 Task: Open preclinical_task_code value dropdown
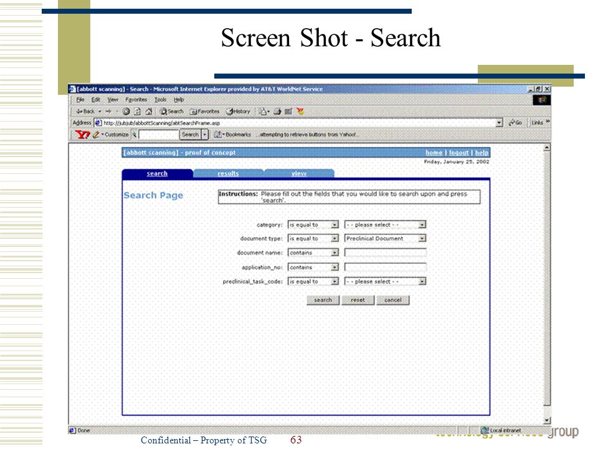point(385,281)
